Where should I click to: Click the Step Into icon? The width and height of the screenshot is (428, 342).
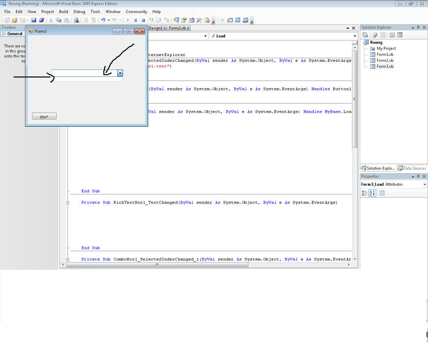[151, 20]
